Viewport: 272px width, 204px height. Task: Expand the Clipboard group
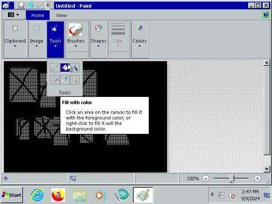(x=15, y=40)
